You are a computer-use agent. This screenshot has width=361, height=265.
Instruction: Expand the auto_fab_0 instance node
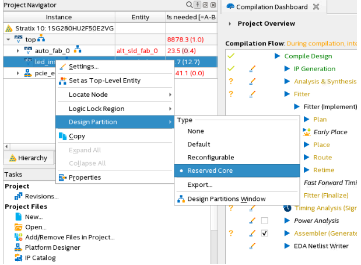coord(18,51)
